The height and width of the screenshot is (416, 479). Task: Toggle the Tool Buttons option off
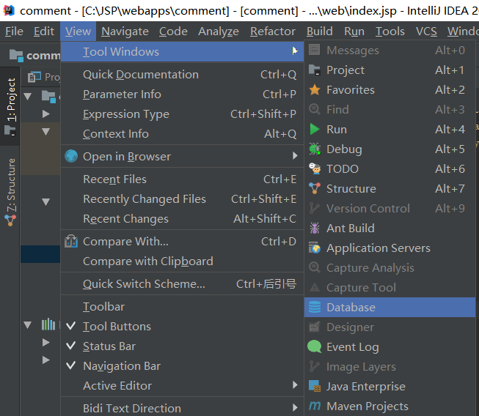point(117,327)
